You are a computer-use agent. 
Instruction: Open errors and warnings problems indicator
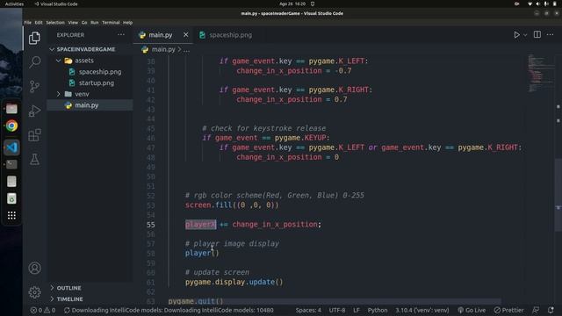click(x=43, y=310)
